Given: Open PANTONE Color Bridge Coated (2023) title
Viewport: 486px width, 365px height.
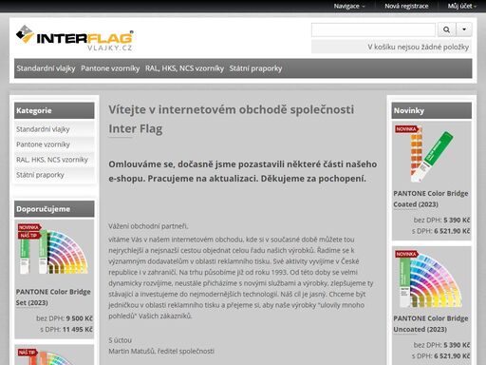Looking at the screenshot, I should (x=431, y=199).
